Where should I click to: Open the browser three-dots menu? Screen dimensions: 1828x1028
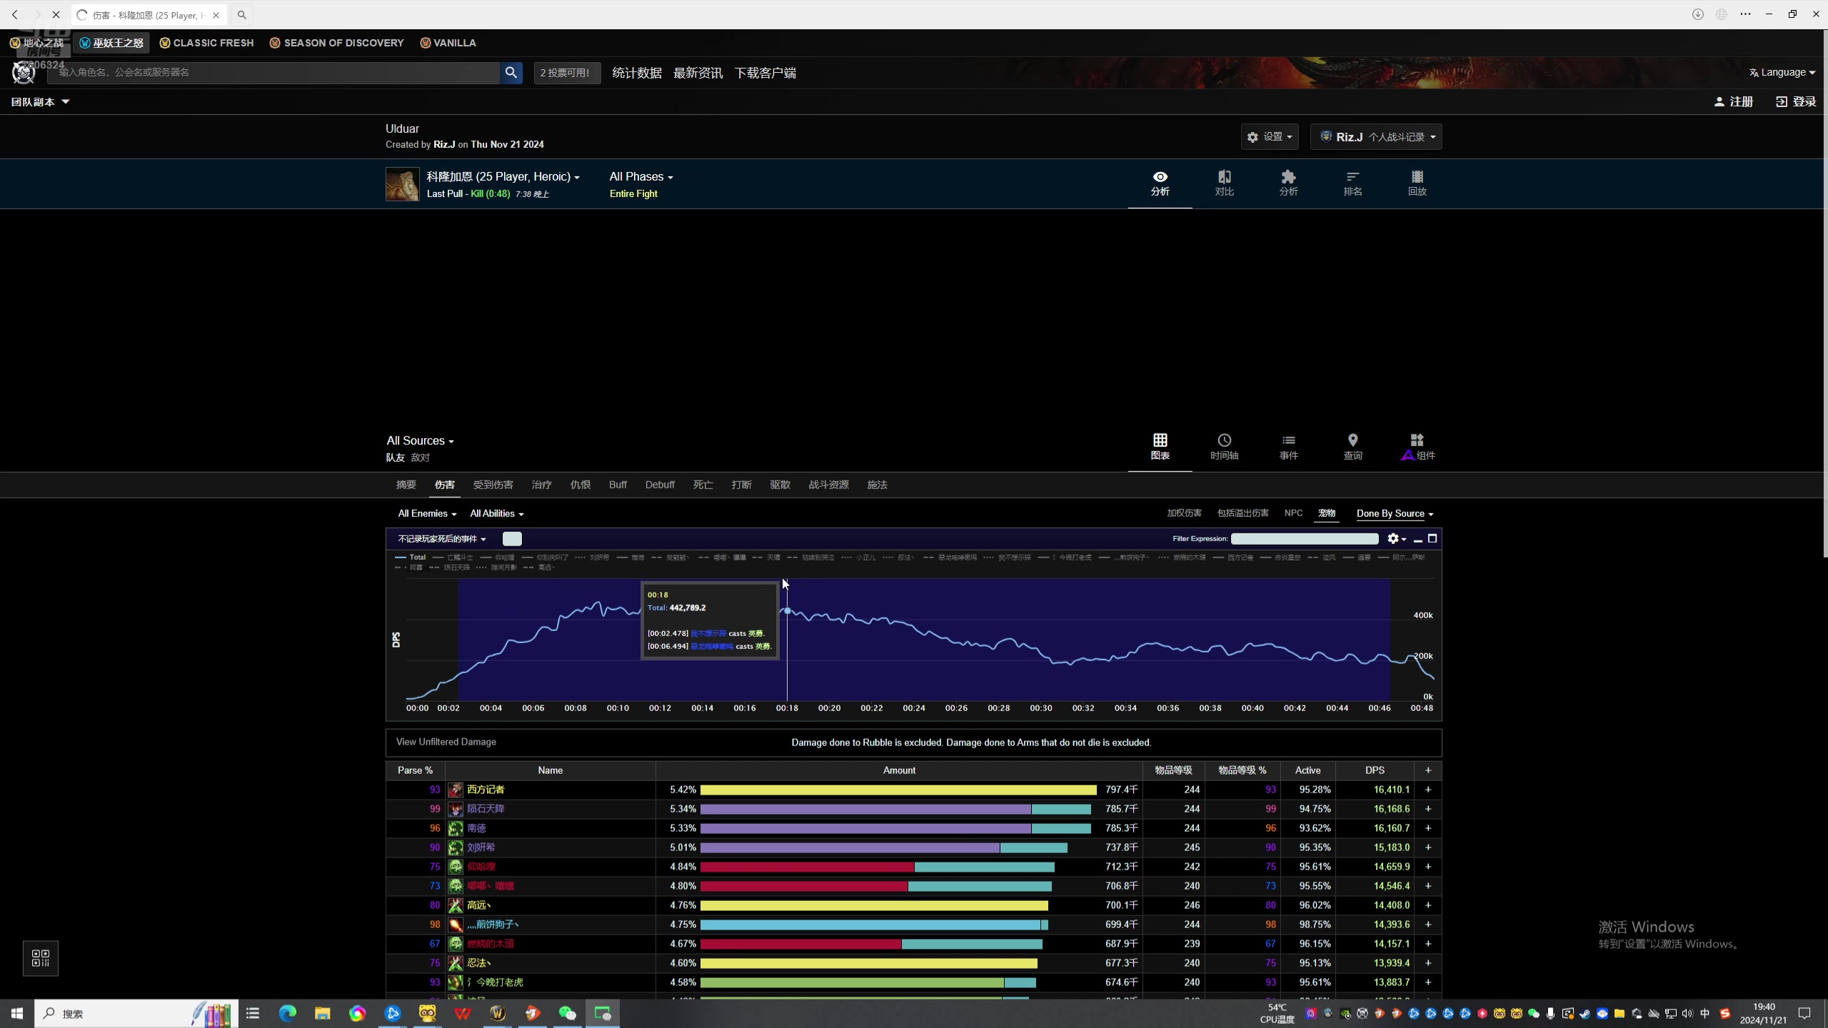click(1745, 14)
